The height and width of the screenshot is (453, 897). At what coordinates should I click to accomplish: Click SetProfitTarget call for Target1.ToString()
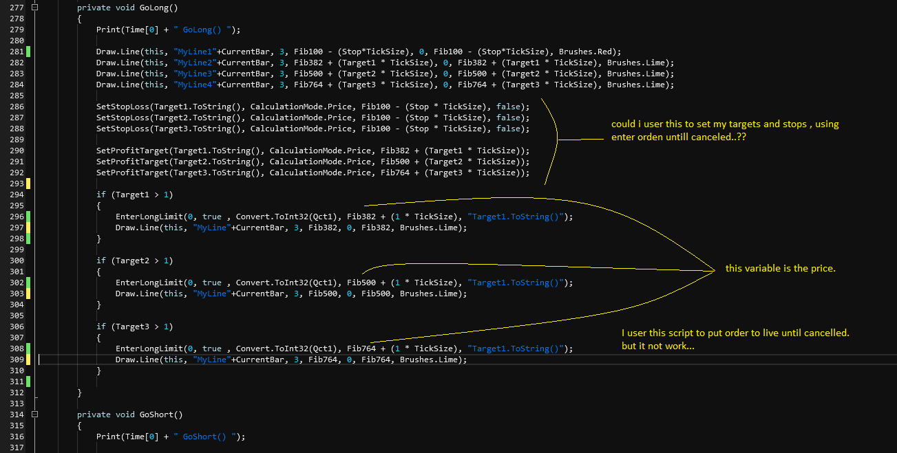(313, 151)
